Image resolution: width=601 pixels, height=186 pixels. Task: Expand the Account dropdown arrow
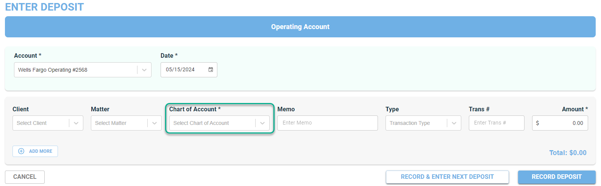(x=144, y=70)
